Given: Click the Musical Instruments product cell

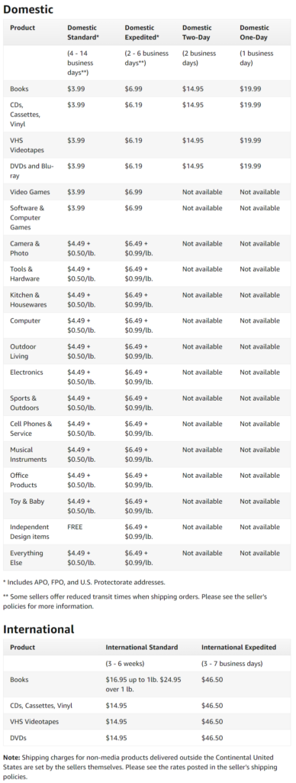Looking at the screenshot, I should (x=28, y=454).
